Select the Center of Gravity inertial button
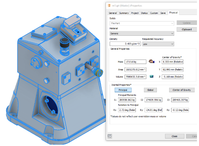 click(182, 90)
